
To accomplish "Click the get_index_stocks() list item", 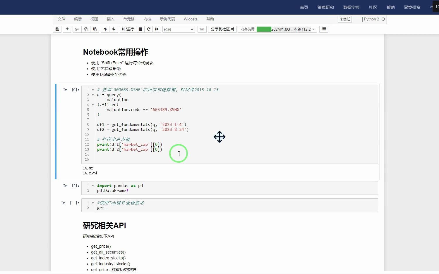I will [x=108, y=258].
